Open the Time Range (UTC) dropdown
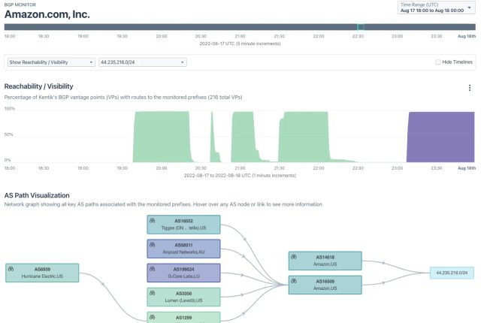481x323 pixels. click(436, 8)
